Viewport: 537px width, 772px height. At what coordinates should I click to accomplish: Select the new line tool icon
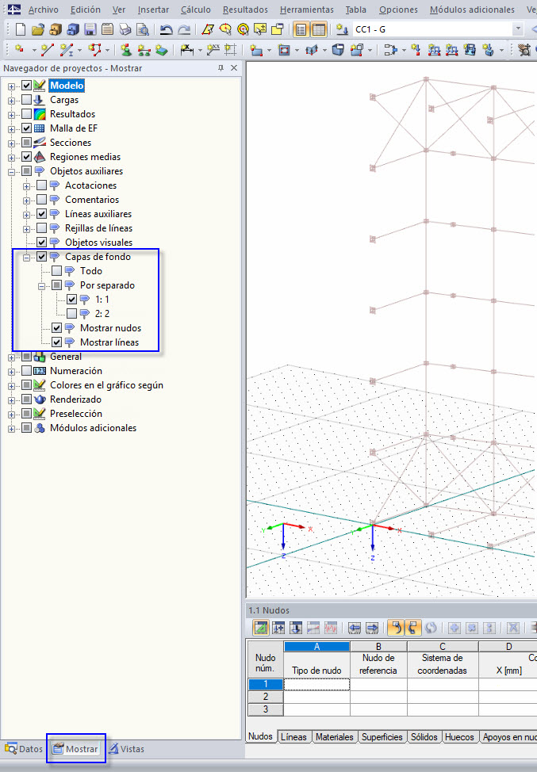point(48,49)
